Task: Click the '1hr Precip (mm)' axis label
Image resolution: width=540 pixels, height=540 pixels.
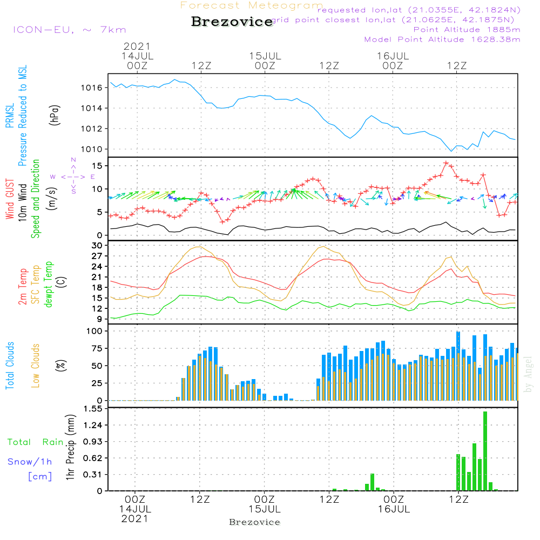Action: [x=70, y=447]
